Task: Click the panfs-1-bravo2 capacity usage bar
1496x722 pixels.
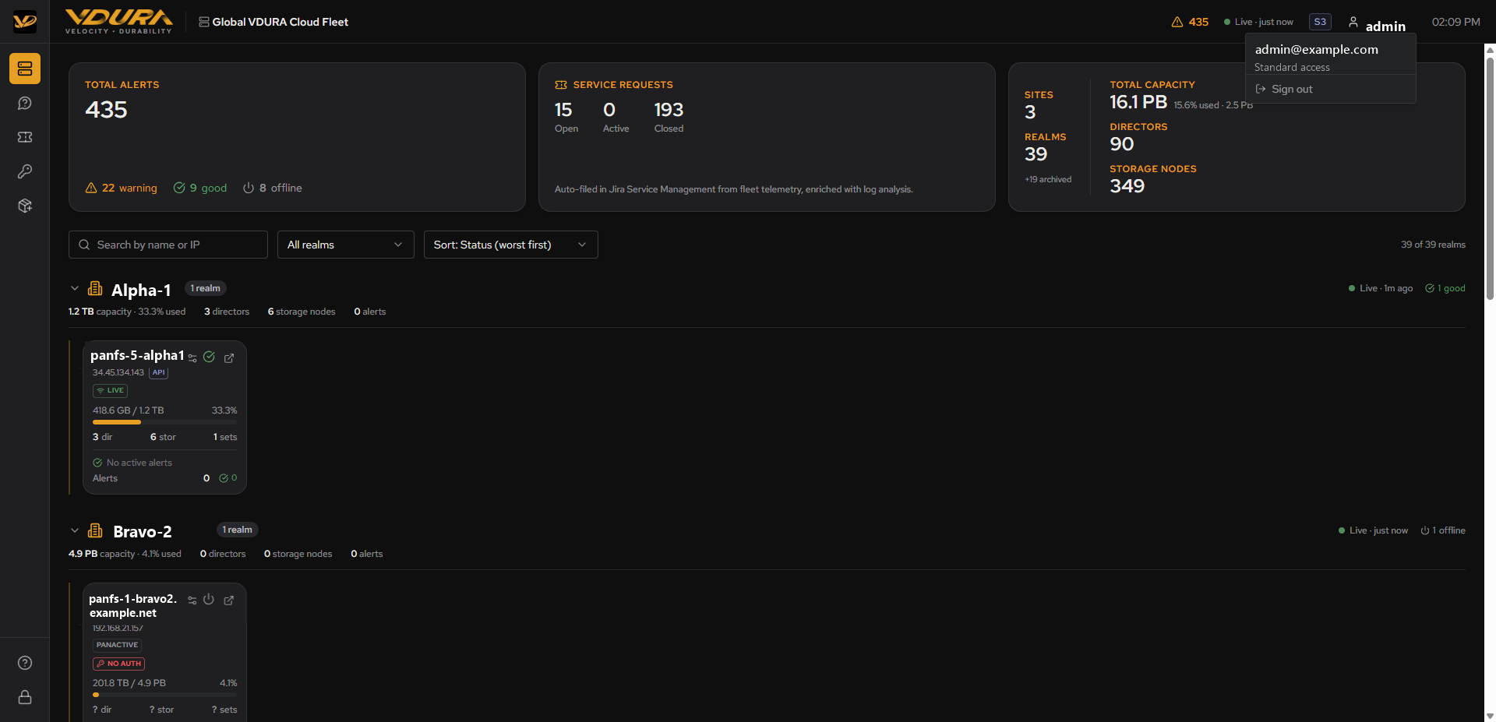Action: (164, 695)
